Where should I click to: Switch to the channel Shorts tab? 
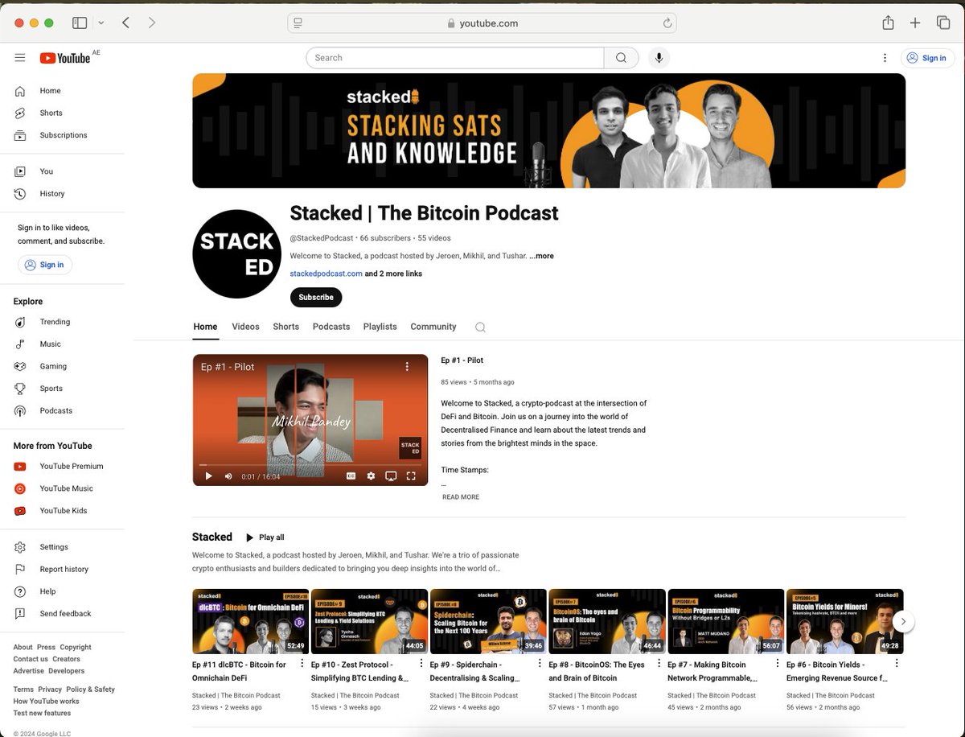(285, 327)
